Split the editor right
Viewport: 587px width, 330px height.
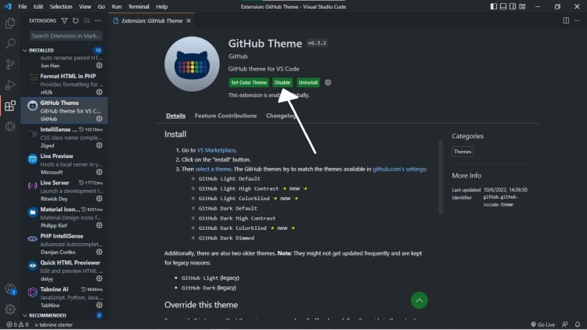(566, 20)
